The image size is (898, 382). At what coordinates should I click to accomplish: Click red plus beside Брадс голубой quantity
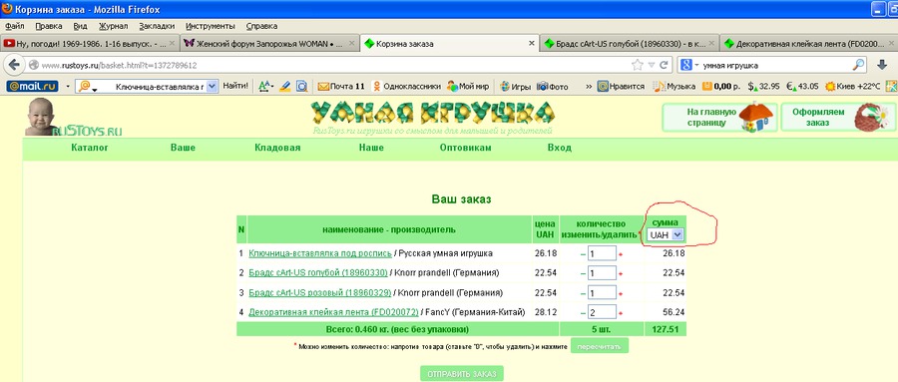point(621,273)
